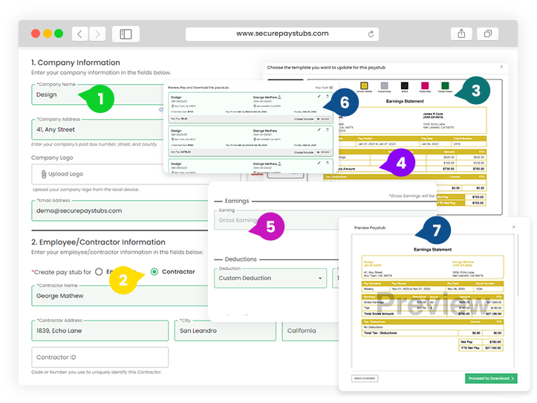Select the Contractor radio button

coord(154,271)
